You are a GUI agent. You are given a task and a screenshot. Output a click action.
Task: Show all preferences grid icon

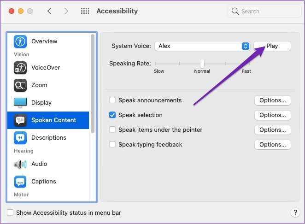[x=85, y=11]
